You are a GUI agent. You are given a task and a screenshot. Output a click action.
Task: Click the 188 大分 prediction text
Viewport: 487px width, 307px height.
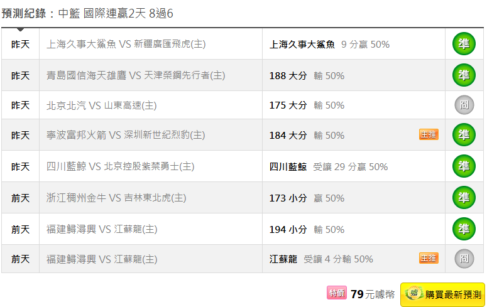point(288,75)
